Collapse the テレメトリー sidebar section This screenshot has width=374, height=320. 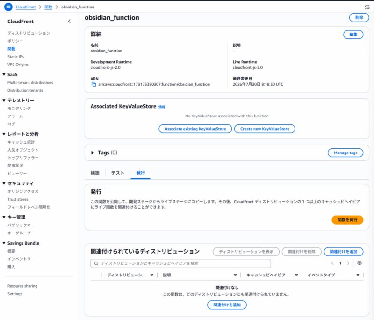(4, 100)
